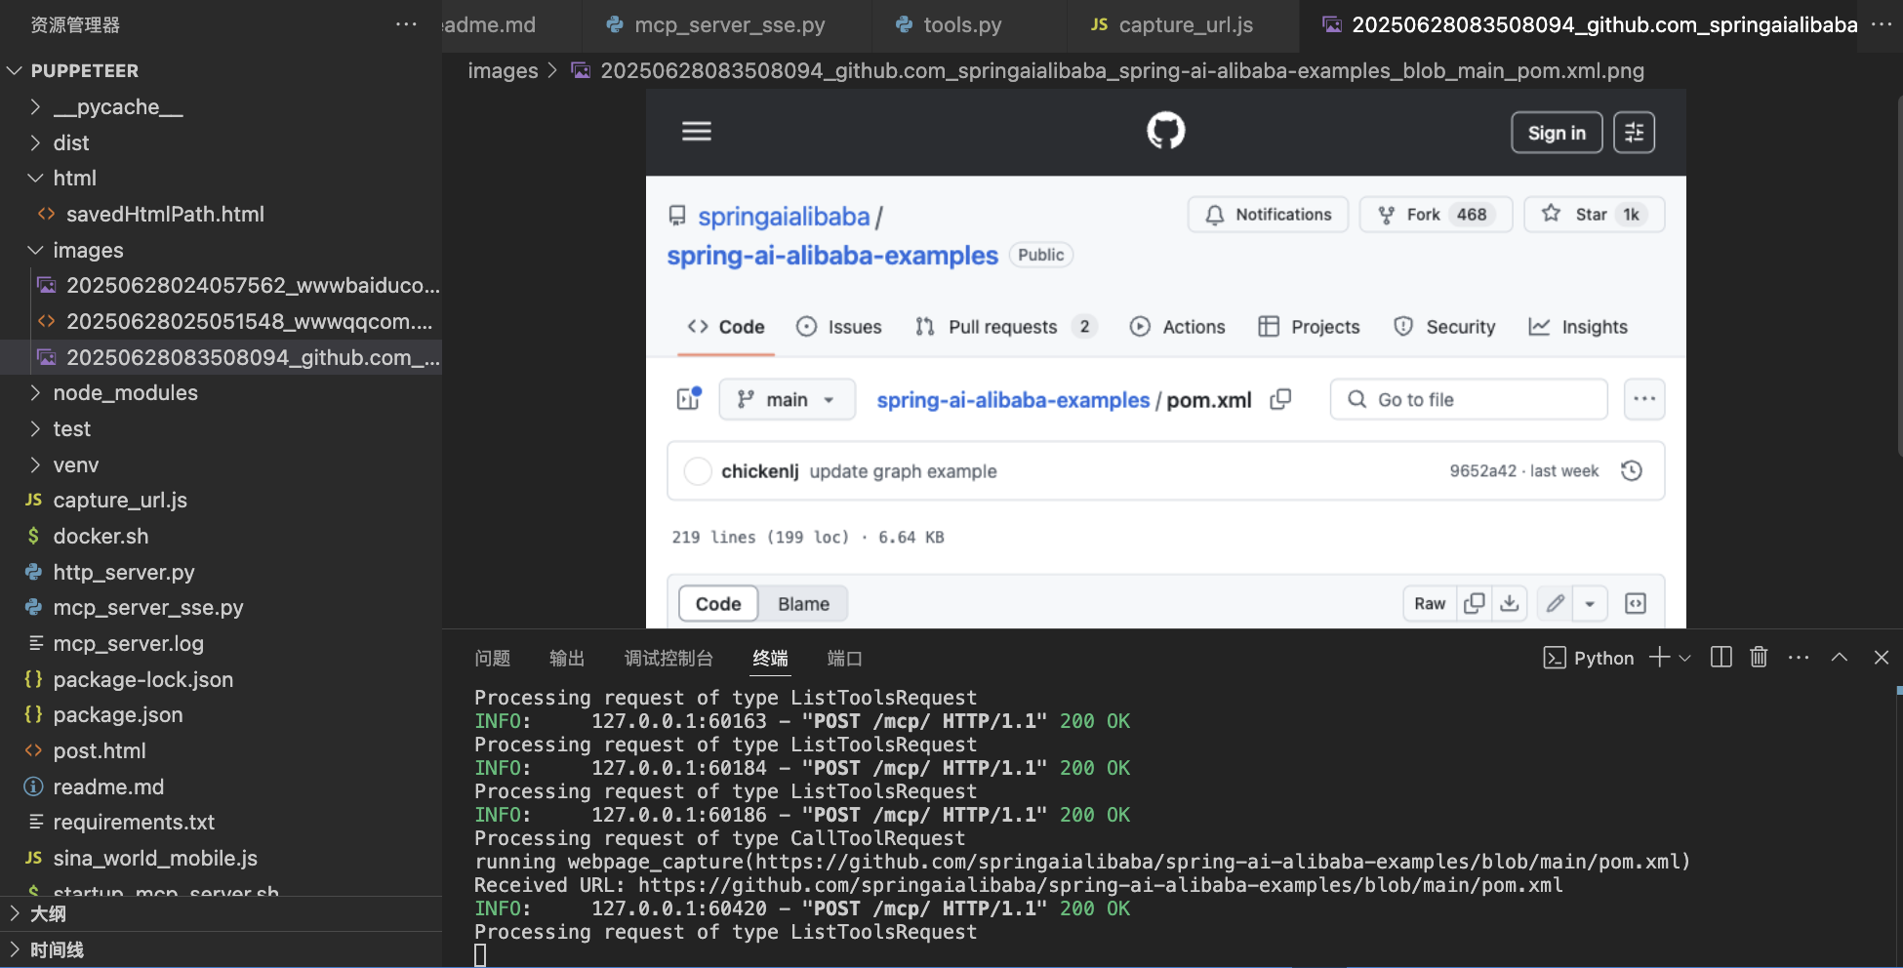Collapse the images folder
This screenshot has height=968, width=1903.
click(x=35, y=251)
